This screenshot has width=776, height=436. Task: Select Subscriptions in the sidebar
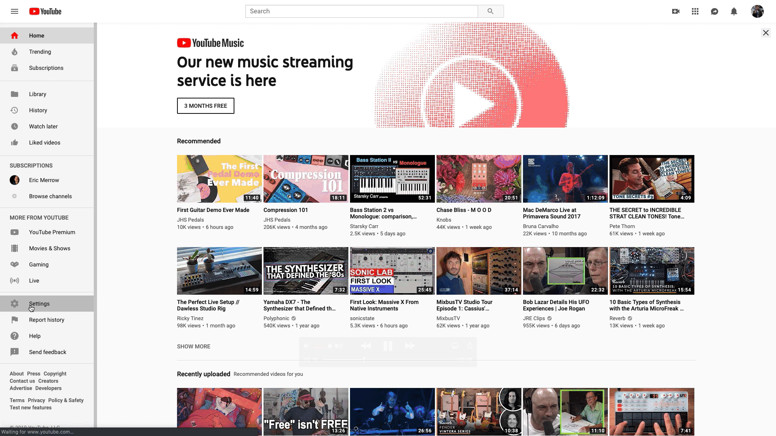[46, 68]
